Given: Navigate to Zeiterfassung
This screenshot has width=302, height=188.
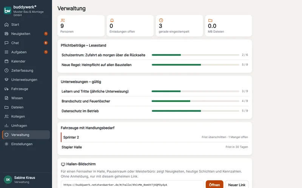Looking at the screenshot, I should 26,71.
